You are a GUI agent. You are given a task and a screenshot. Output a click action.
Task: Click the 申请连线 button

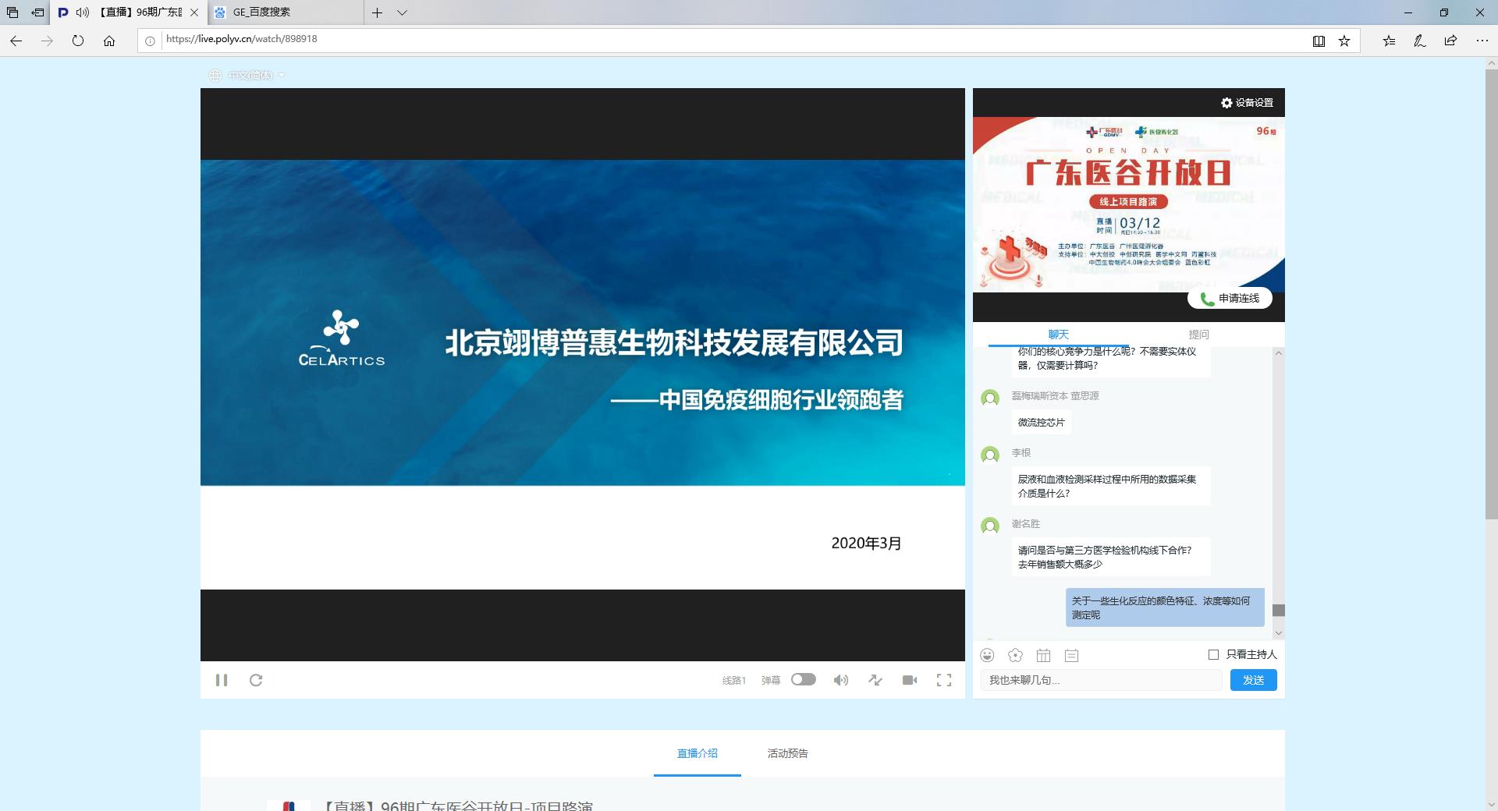tap(1230, 298)
